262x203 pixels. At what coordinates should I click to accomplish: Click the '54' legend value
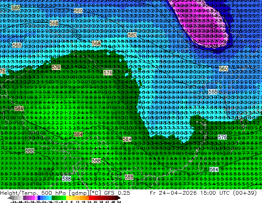coord(119,202)
